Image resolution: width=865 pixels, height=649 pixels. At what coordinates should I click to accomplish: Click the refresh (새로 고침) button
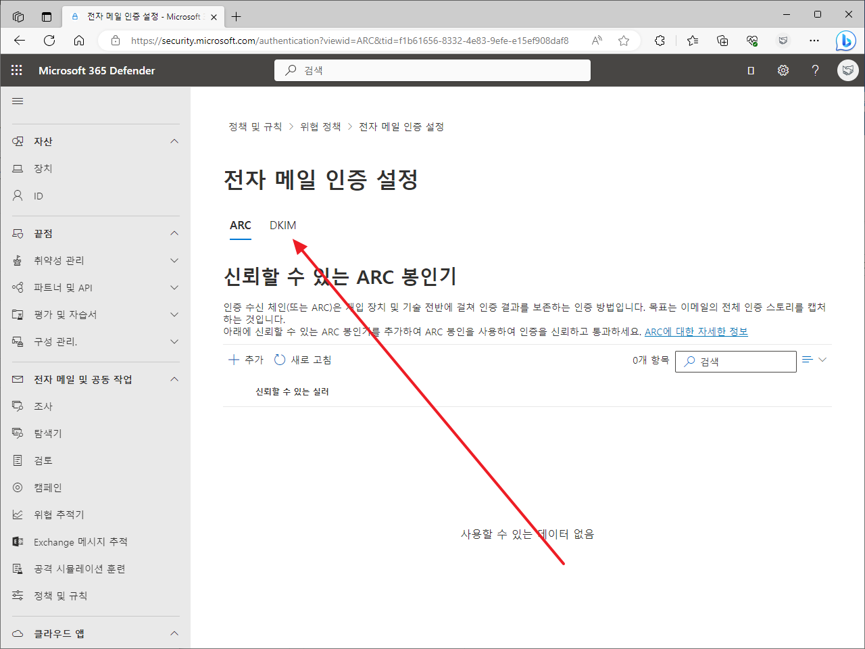303,360
